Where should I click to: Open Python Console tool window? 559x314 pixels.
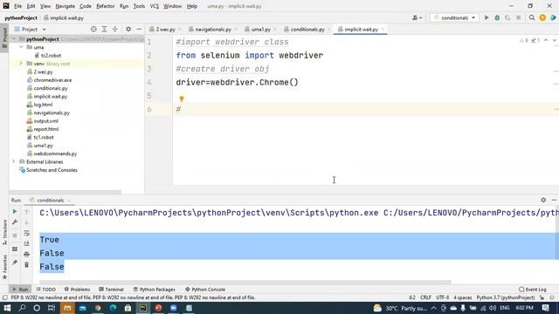click(x=205, y=290)
